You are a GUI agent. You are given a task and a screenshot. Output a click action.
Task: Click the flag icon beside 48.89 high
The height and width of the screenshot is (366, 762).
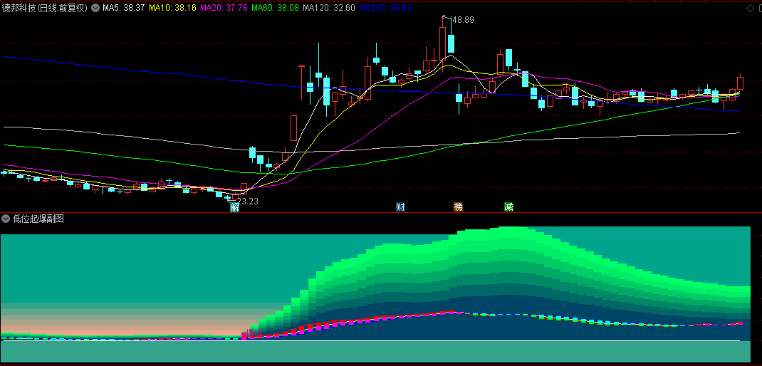445,17
